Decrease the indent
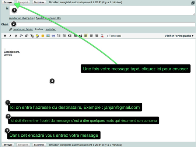Image resolution: width=196 pixels, height=147 pixels. click(70, 36)
